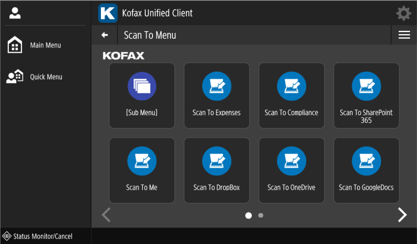Image resolution: width=417 pixels, height=244 pixels.
Task: Select the first page indicator dot
Action: pyautogui.click(x=248, y=215)
